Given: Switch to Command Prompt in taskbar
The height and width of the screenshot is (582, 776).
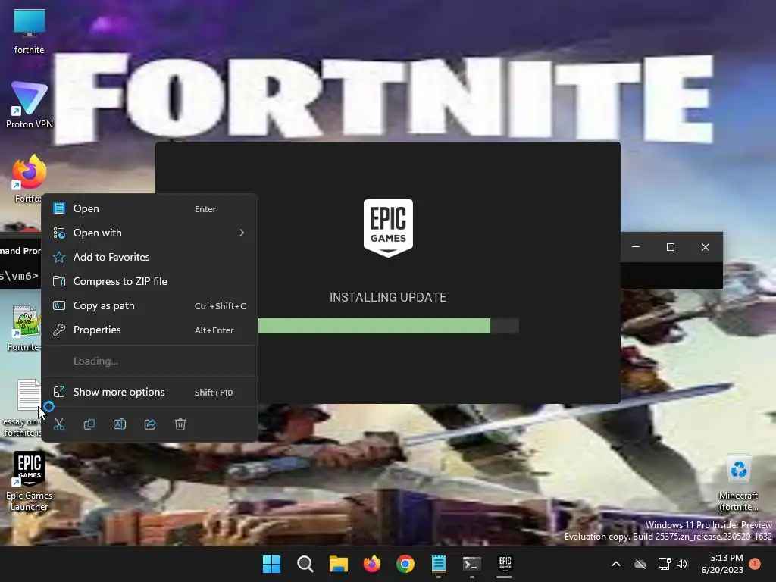Looking at the screenshot, I should coord(471,564).
